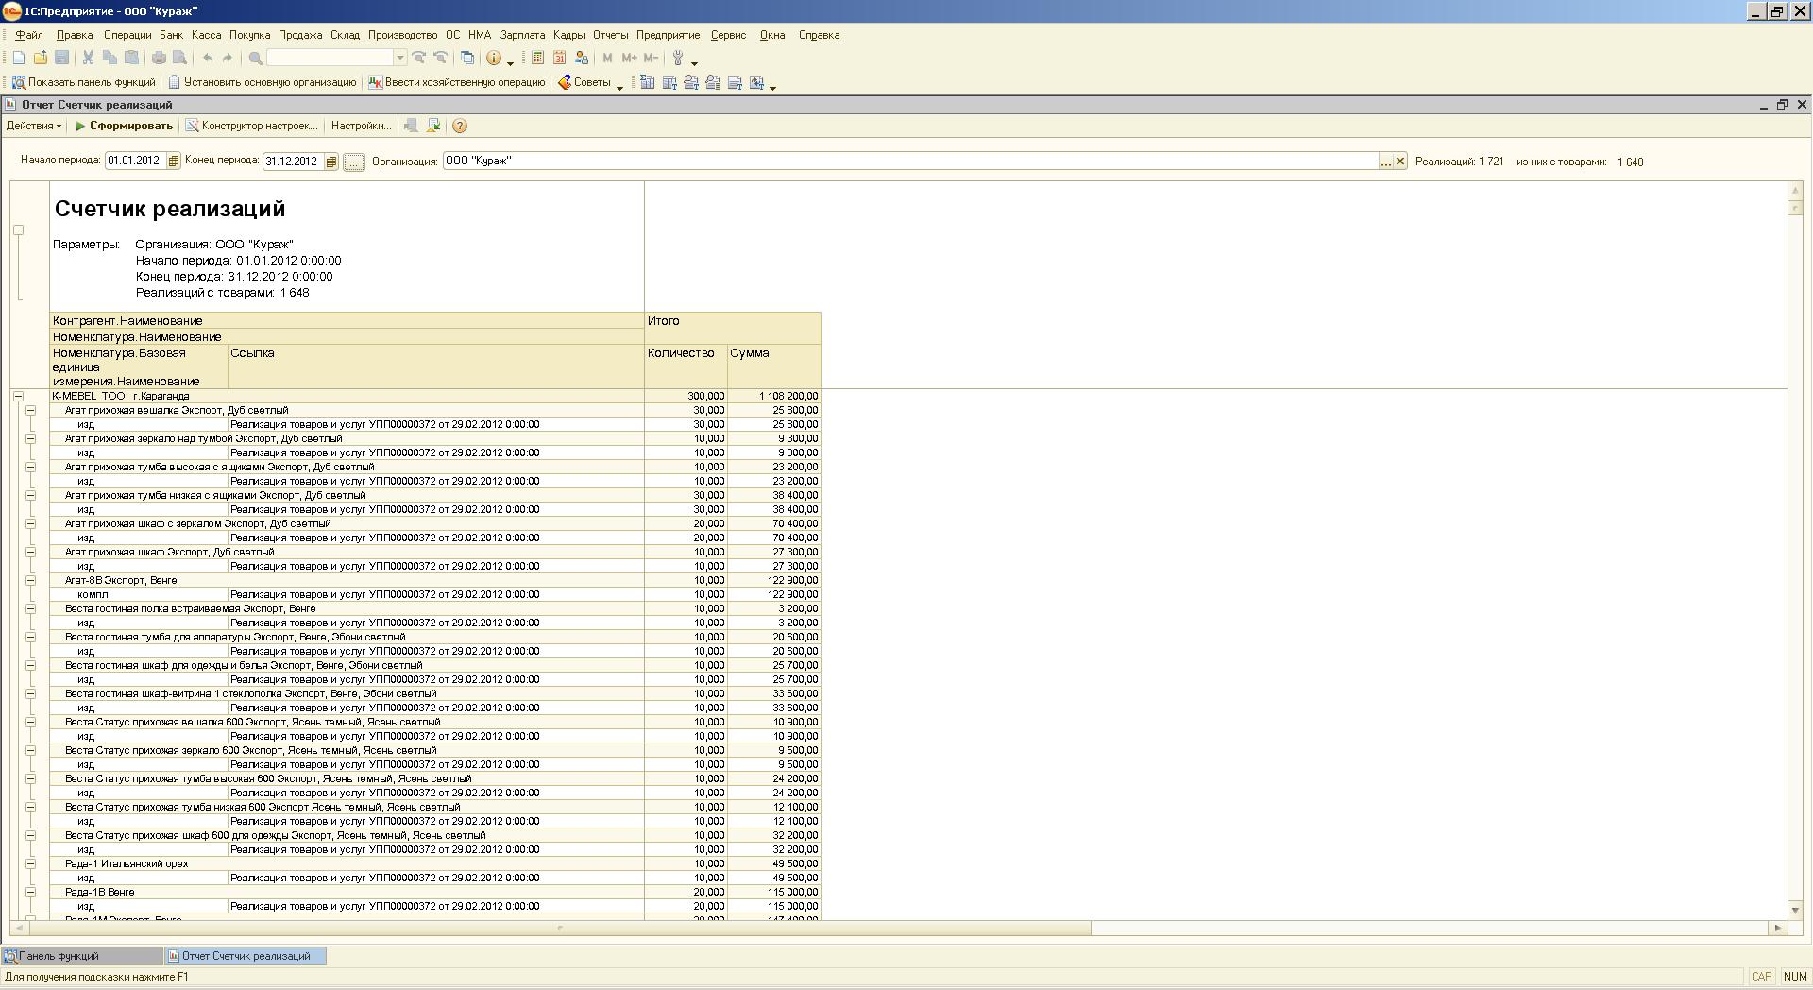Click the horizontal scrollbar right arrow
The height and width of the screenshot is (990, 1813).
(x=1778, y=928)
